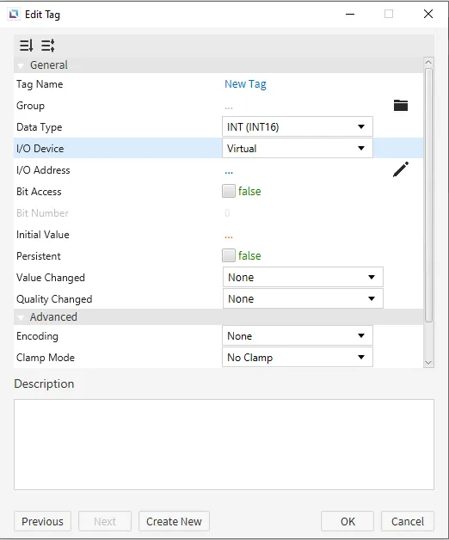Confirm with the OK button
The width and height of the screenshot is (449, 540).
[x=348, y=521]
